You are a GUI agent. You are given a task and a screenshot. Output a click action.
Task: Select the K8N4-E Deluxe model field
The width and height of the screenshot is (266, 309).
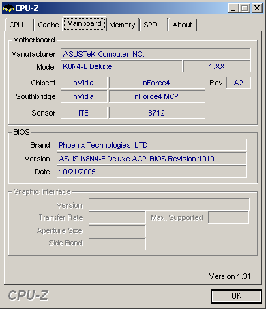pyautogui.click(x=121, y=66)
